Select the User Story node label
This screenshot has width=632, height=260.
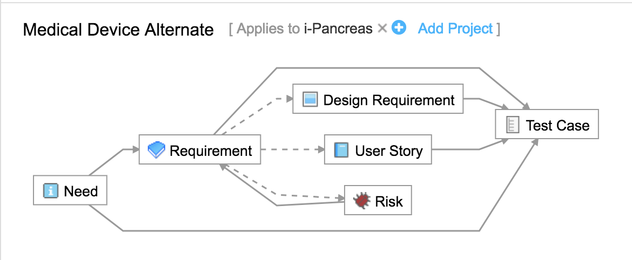(388, 150)
